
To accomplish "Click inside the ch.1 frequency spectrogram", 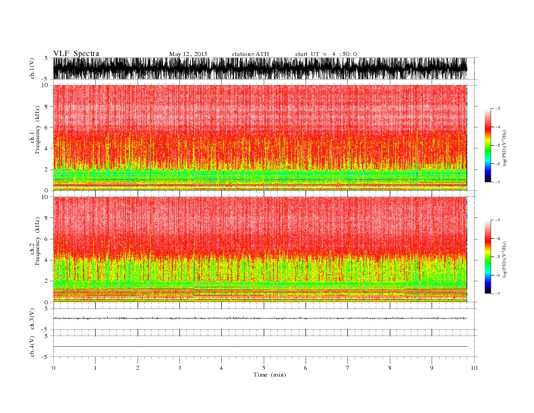I will (260, 138).
